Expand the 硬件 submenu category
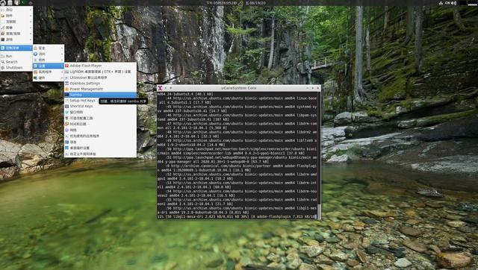Viewport: 478px width, 270px height. 49,78
